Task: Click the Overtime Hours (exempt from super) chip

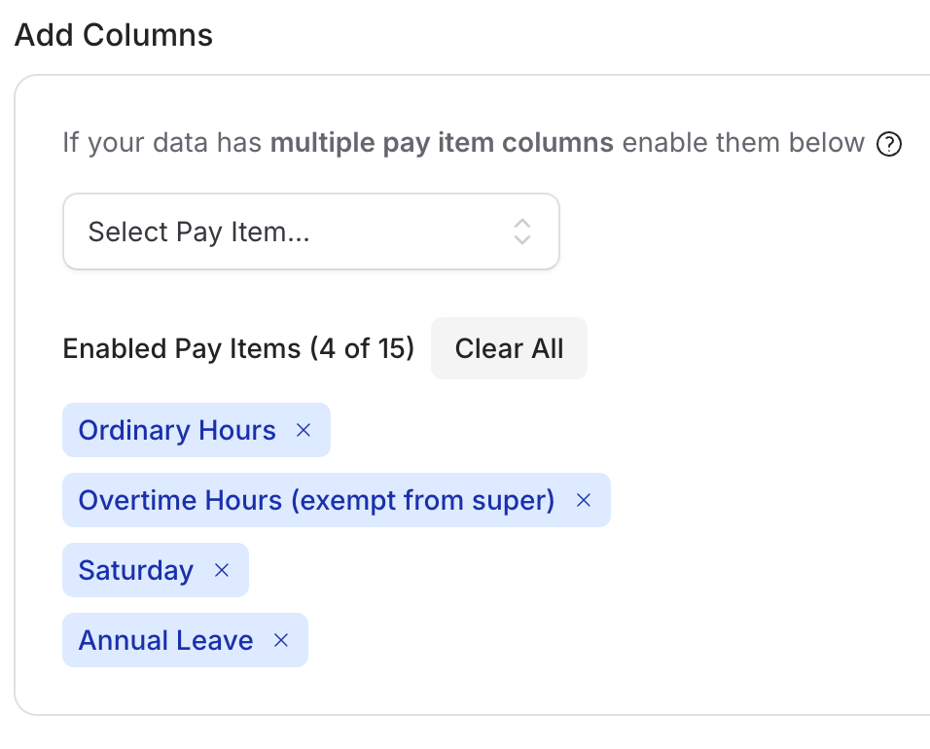Action: (316, 500)
